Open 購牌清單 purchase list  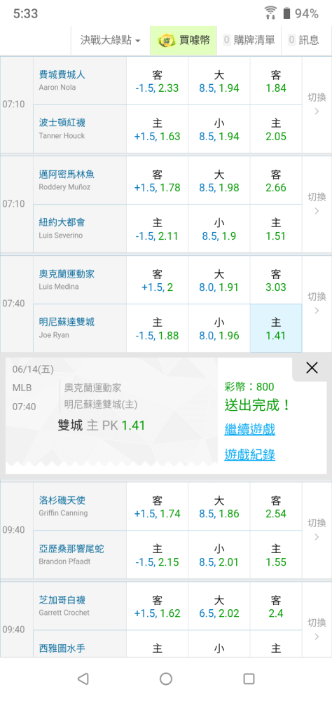[x=249, y=40]
